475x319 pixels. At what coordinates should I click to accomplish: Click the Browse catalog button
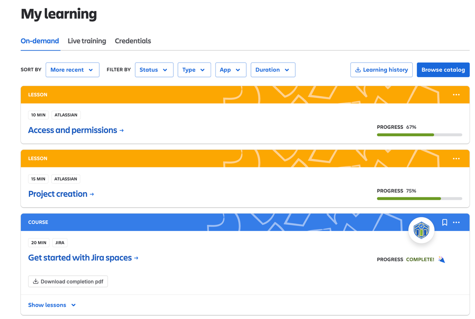click(443, 70)
